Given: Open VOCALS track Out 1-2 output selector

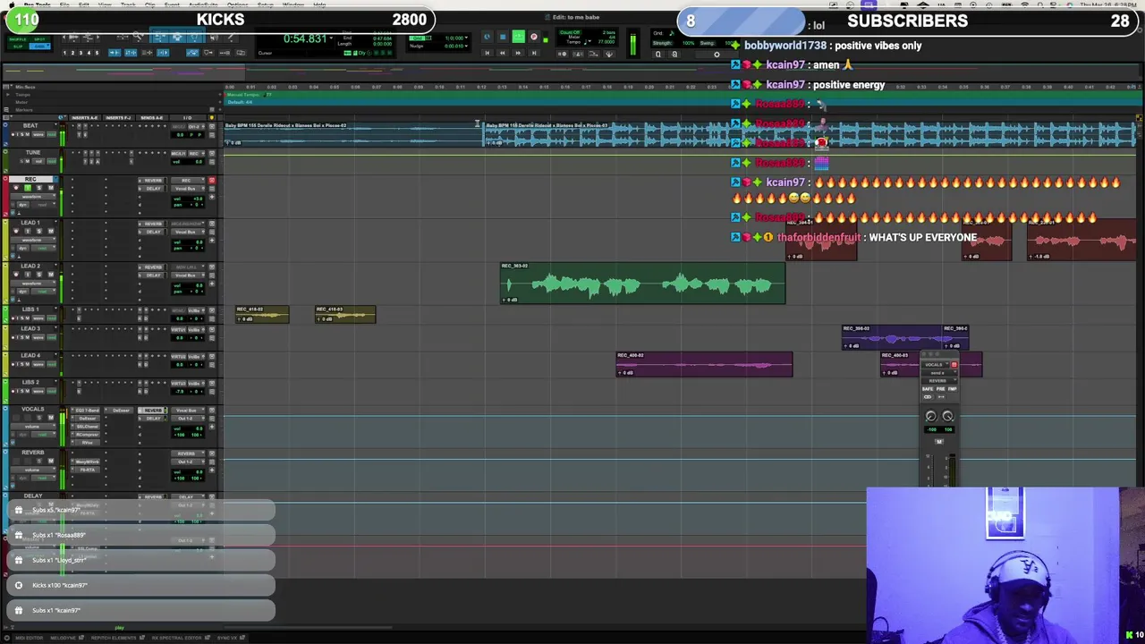Looking at the screenshot, I should pyautogui.click(x=188, y=419).
